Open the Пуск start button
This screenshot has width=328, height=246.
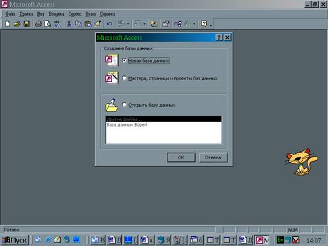(14, 240)
